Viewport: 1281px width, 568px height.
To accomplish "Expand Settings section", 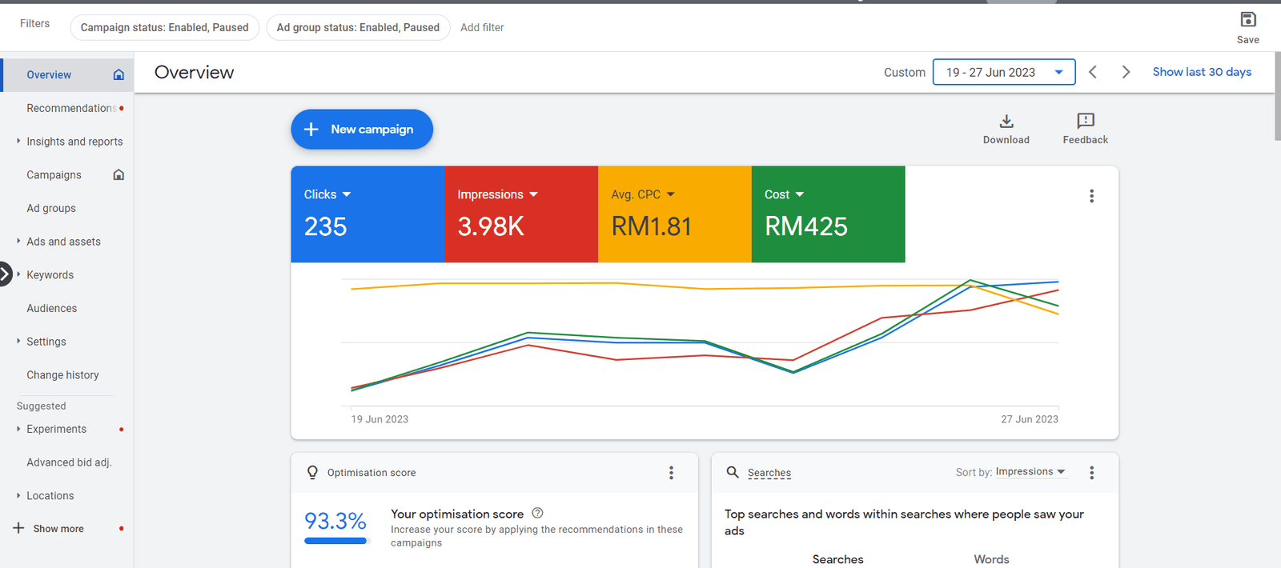I will pos(18,341).
